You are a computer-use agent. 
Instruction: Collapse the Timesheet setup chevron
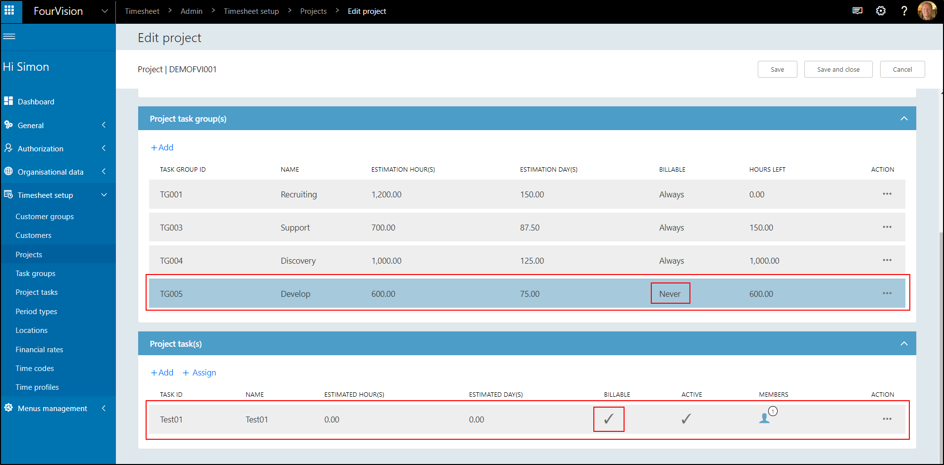point(104,195)
